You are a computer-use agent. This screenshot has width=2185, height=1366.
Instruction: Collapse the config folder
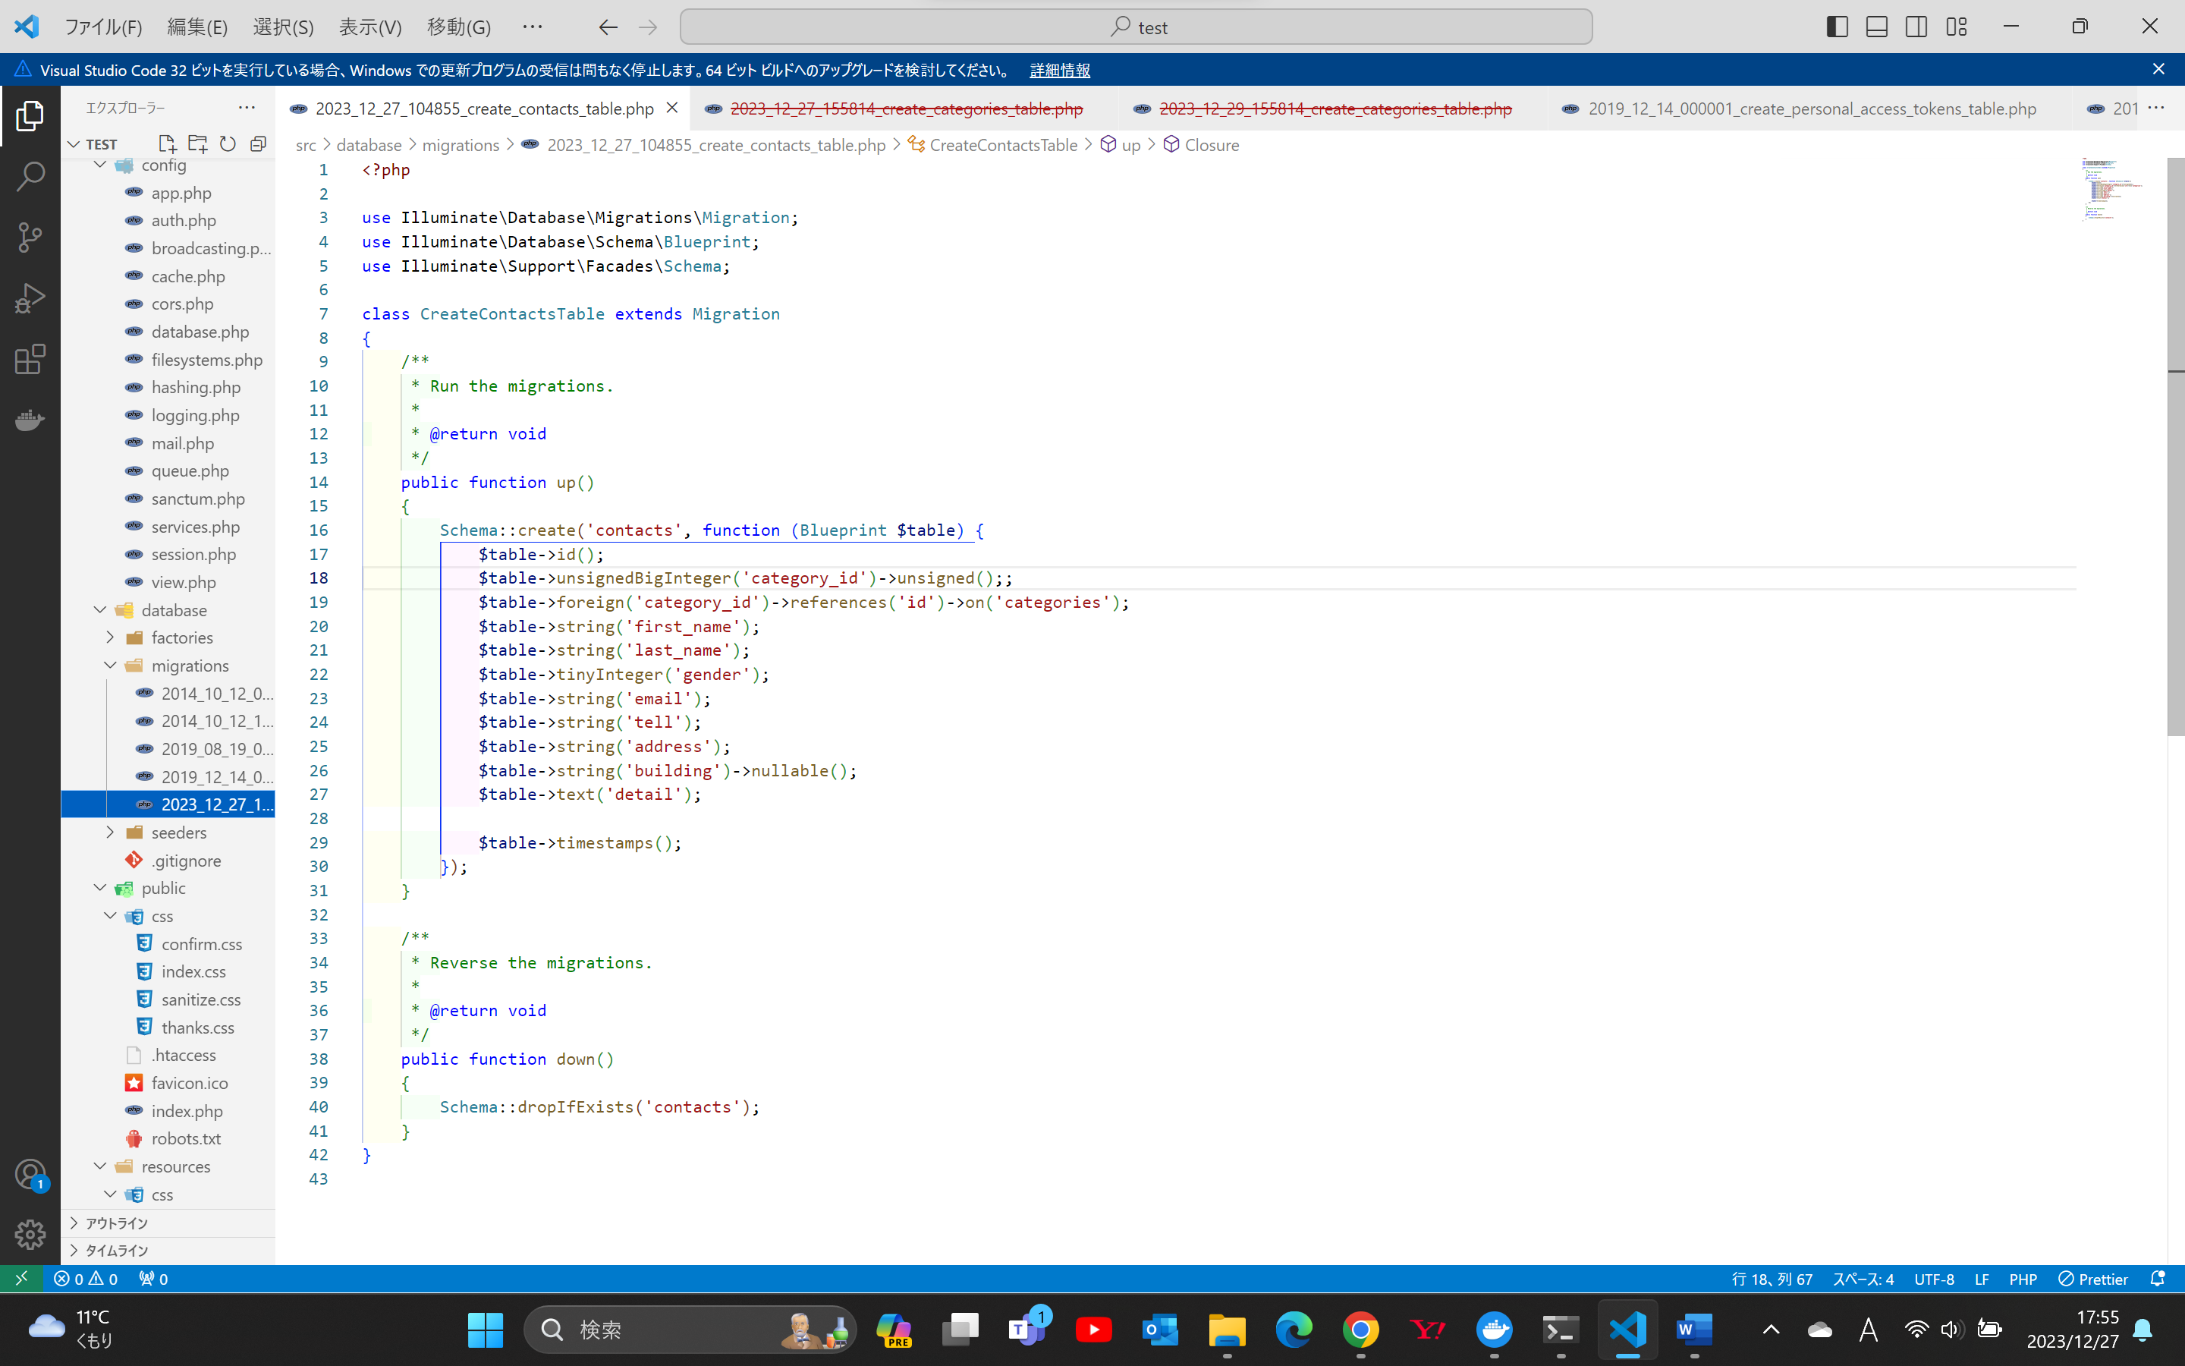tap(100, 165)
